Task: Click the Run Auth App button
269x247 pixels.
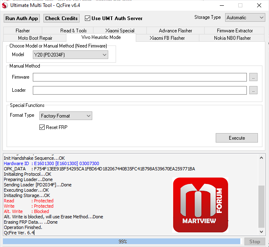Action: coord(22,18)
